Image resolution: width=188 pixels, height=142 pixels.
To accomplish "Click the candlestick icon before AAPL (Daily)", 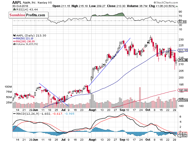I will point(15,35).
